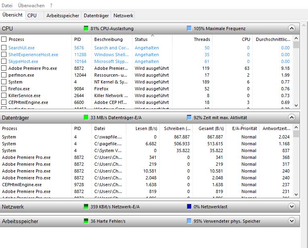308x248 pixels.
Task: Toggle the select-all Prozess checkbox
Action: tap(4, 39)
